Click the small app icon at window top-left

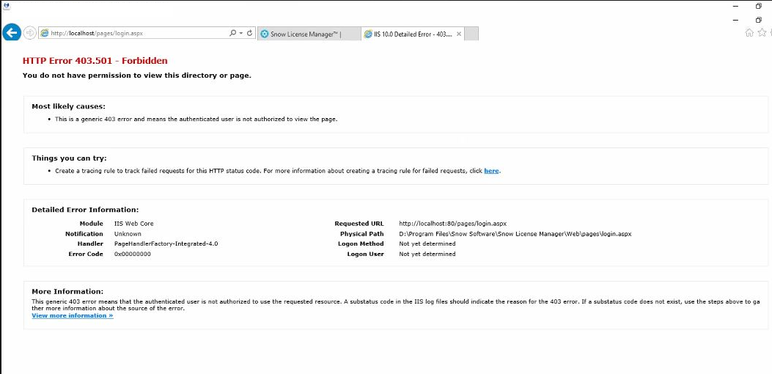coord(7,7)
